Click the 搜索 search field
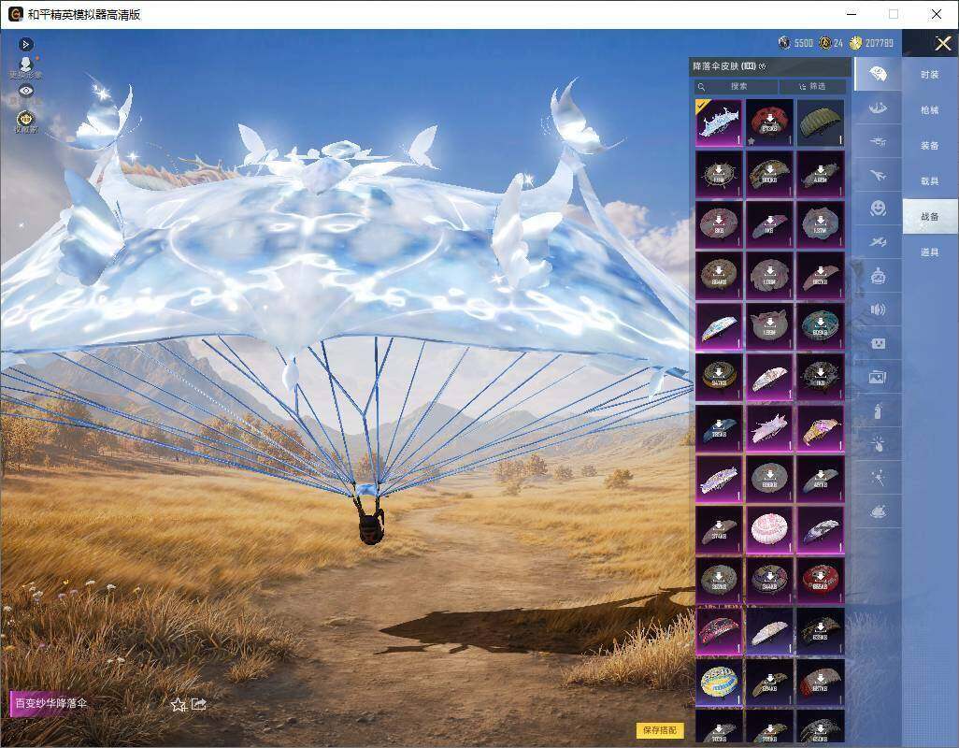Screen dimensions: 959x748 pyautogui.click(x=736, y=86)
